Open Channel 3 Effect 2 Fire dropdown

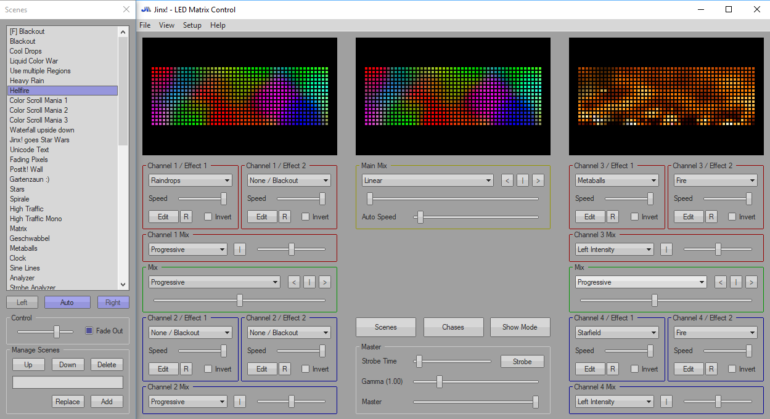click(x=716, y=181)
